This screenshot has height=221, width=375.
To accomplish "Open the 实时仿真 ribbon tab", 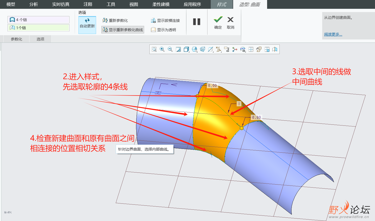I will (x=61, y=4).
